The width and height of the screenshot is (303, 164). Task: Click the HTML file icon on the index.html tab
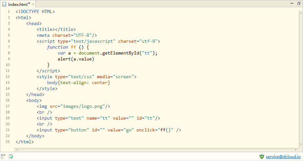[4, 4]
